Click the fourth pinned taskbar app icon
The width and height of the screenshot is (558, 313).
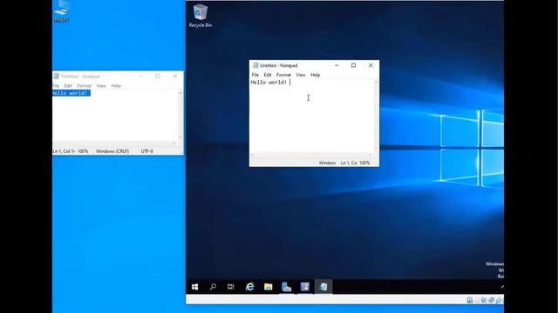305,287
